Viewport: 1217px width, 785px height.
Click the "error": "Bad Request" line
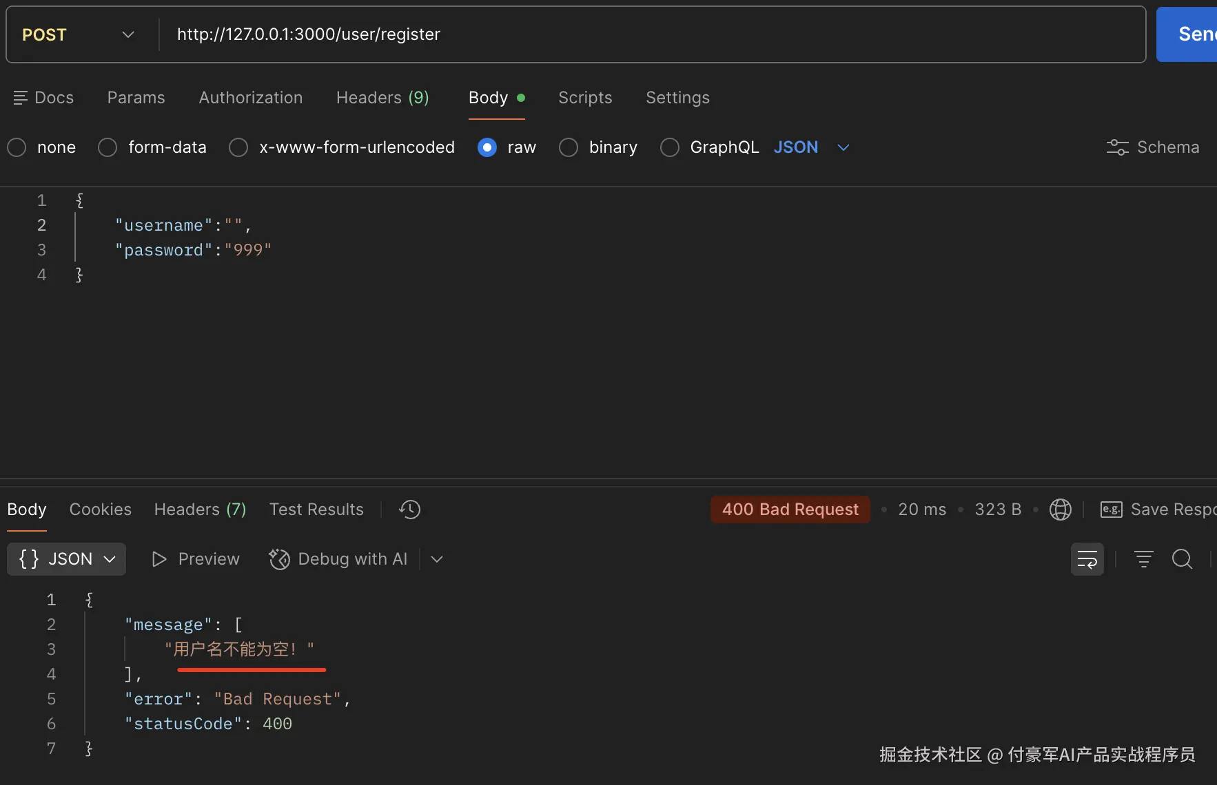237,699
